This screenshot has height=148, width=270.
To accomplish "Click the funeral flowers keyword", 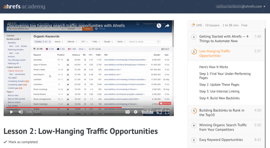I will coord(40,94).
